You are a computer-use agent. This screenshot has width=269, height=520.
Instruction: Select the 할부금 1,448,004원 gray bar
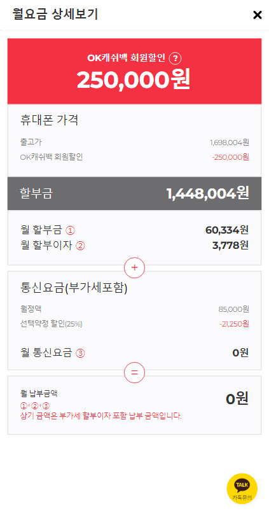point(135,193)
